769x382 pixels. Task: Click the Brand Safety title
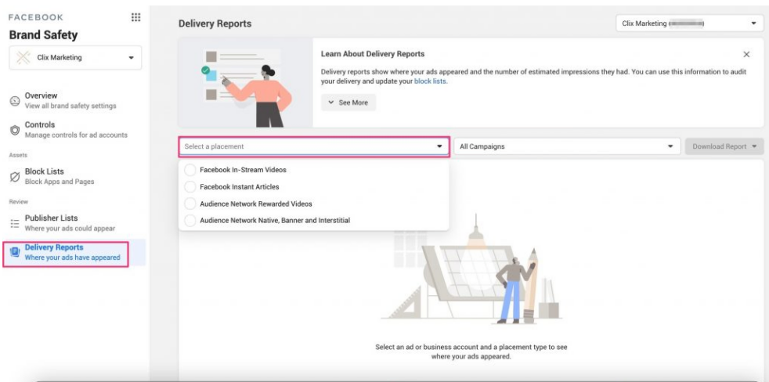tap(43, 35)
